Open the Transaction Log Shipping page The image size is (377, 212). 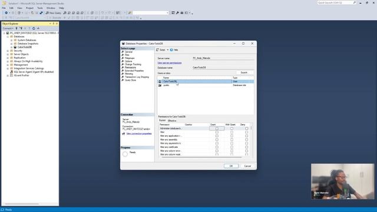[x=137, y=77]
